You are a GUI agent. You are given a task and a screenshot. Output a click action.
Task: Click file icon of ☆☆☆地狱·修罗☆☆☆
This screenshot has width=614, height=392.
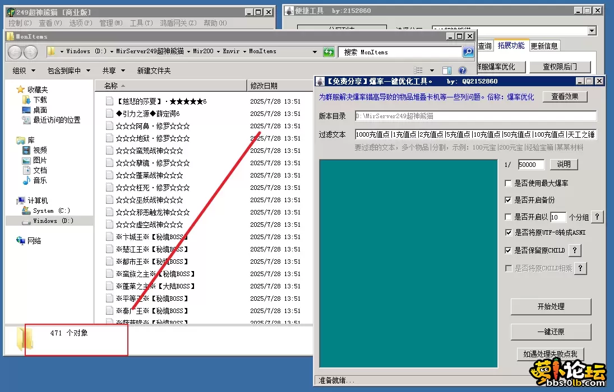[x=110, y=138]
